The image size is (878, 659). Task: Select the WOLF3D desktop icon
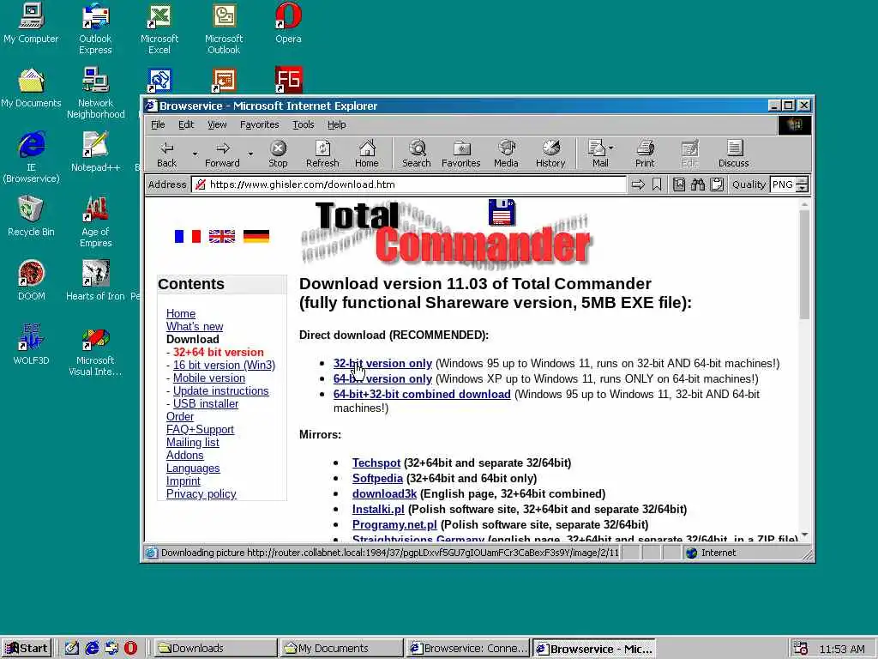[x=32, y=344]
